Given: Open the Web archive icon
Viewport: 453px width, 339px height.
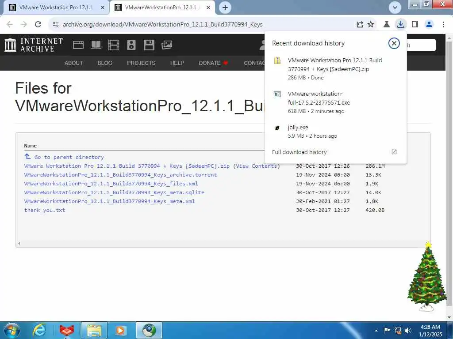Looking at the screenshot, I should click(78, 45).
